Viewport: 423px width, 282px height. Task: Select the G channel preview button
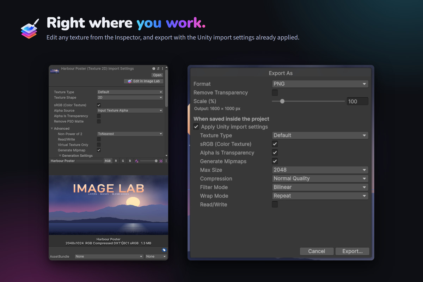point(123,161)
